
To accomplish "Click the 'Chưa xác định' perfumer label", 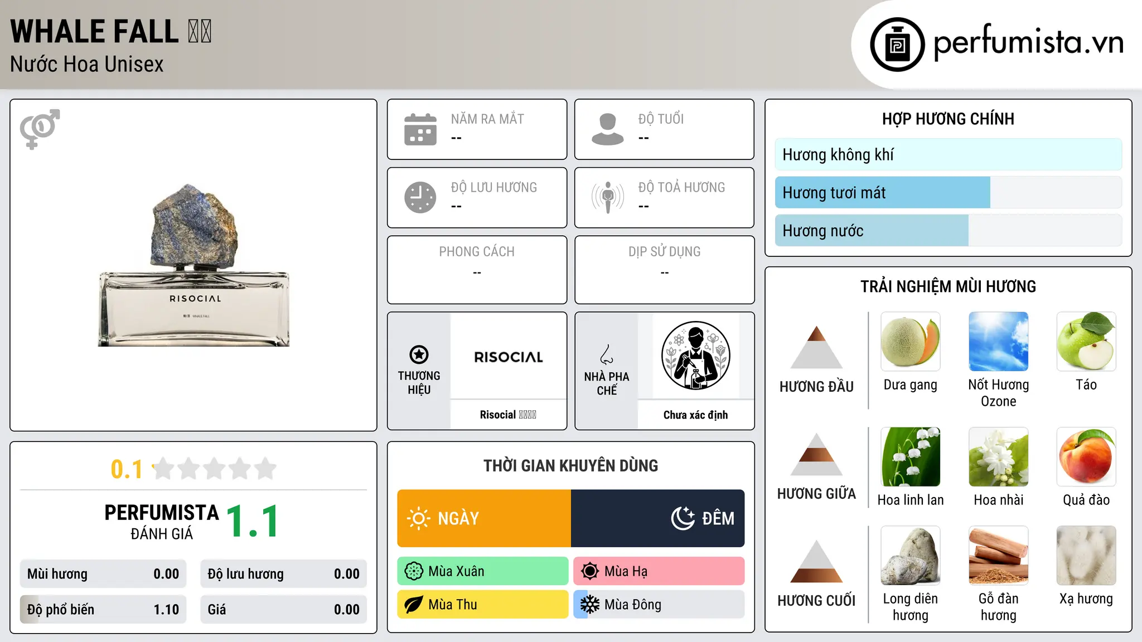I will tap(696, 415).
